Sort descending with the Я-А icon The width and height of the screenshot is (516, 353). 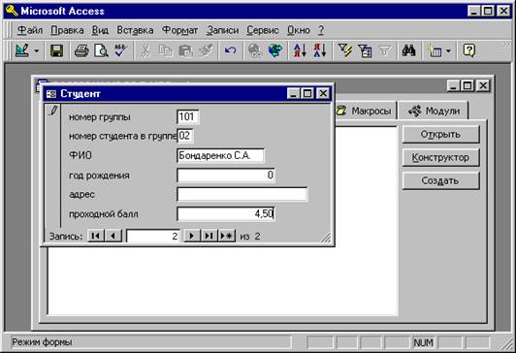tap(319, 51)
